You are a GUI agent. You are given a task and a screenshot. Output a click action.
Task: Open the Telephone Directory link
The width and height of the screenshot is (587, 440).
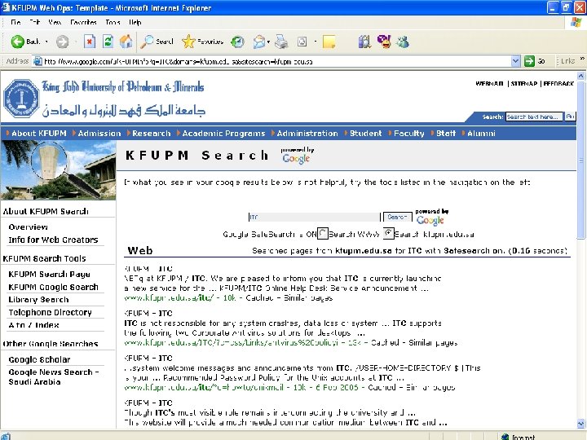[50, 312]
